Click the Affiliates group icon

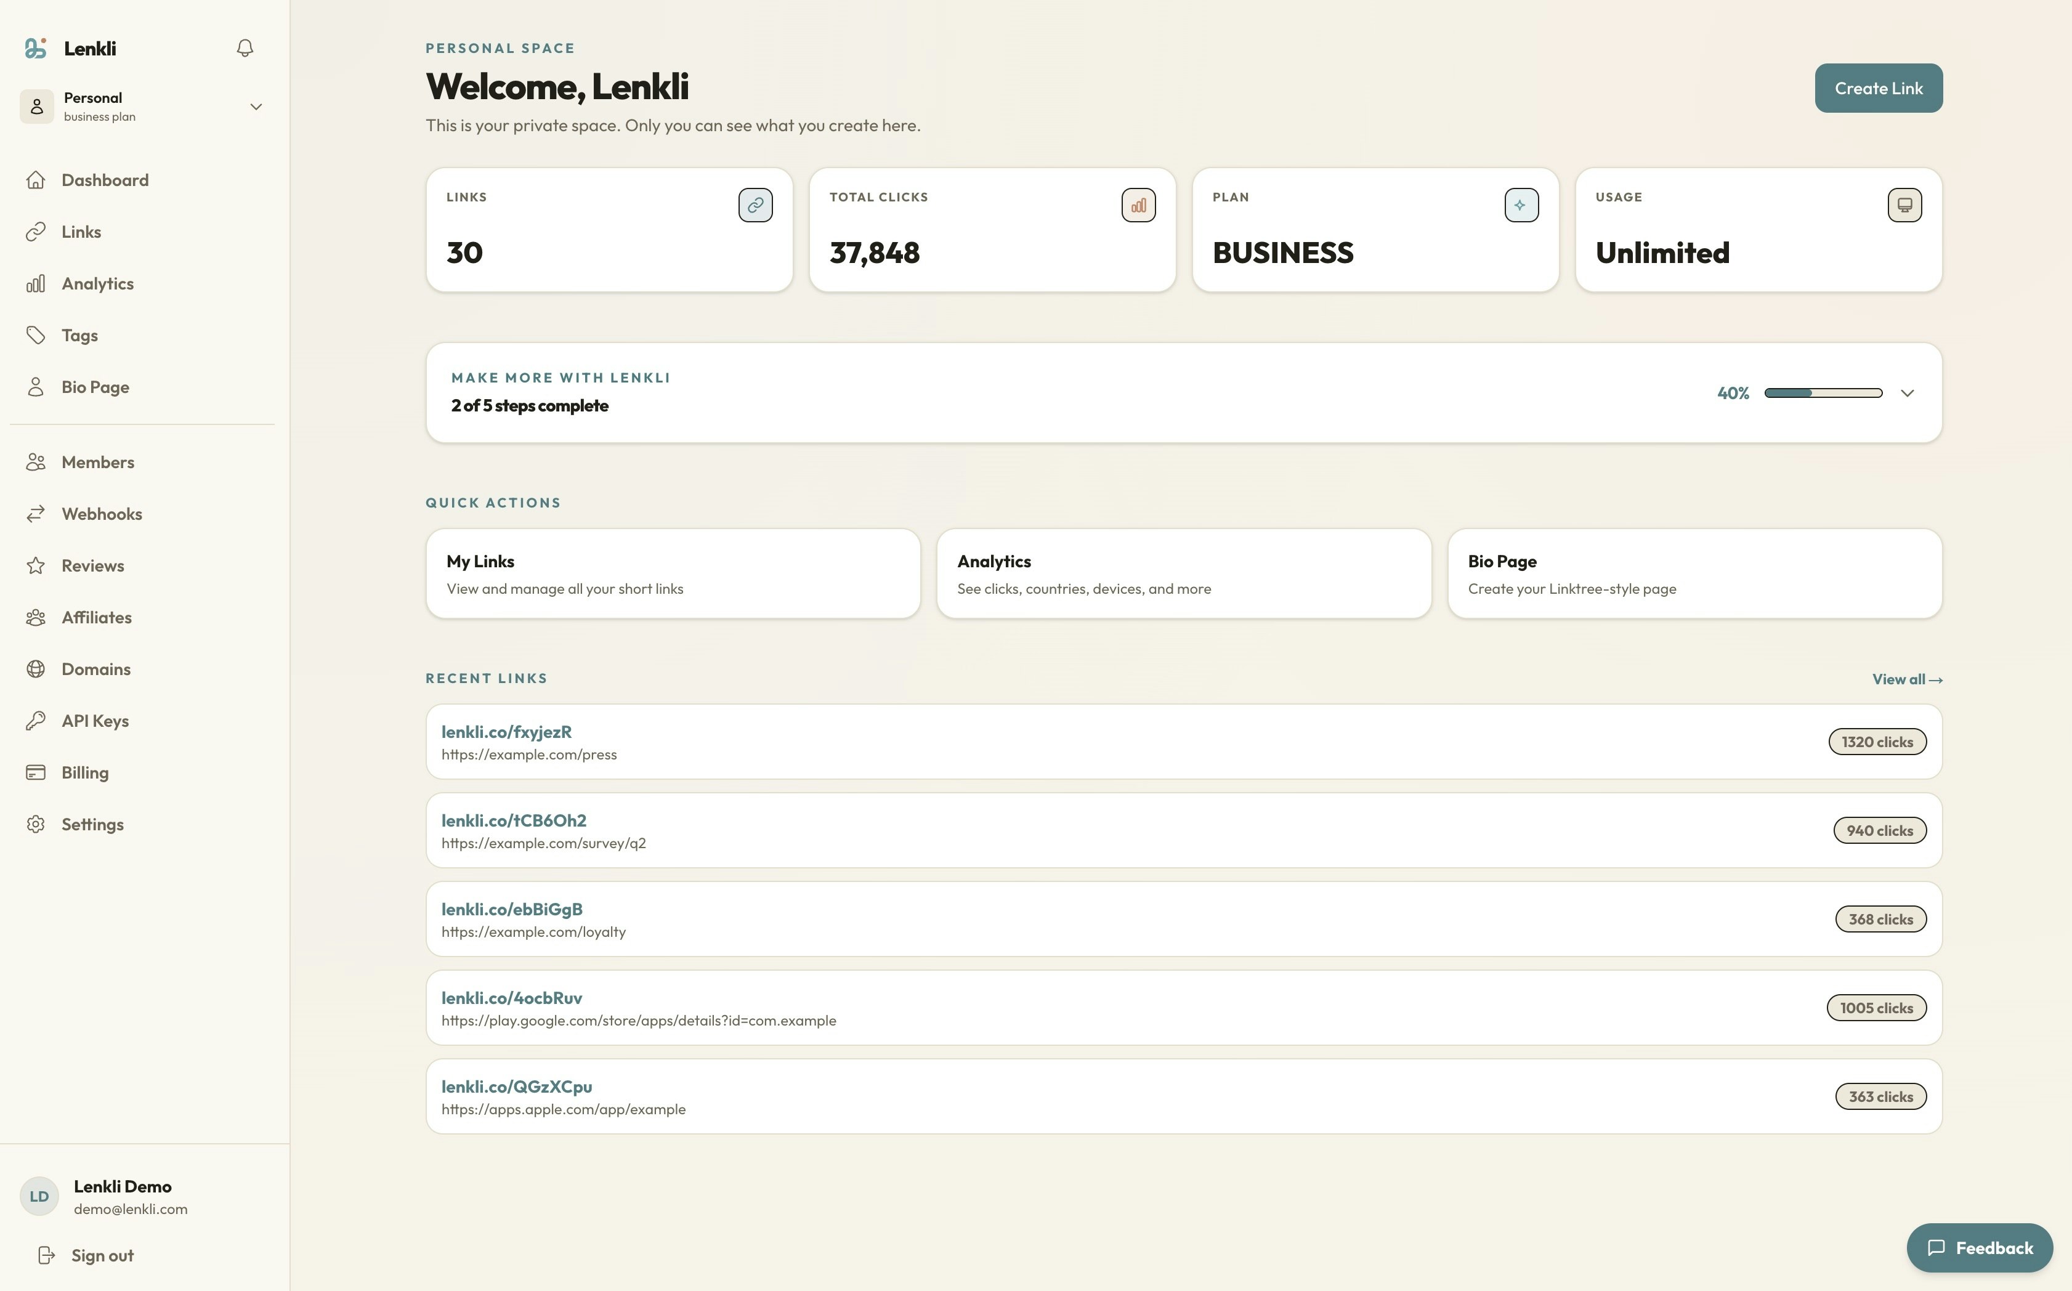coord(35,617)
